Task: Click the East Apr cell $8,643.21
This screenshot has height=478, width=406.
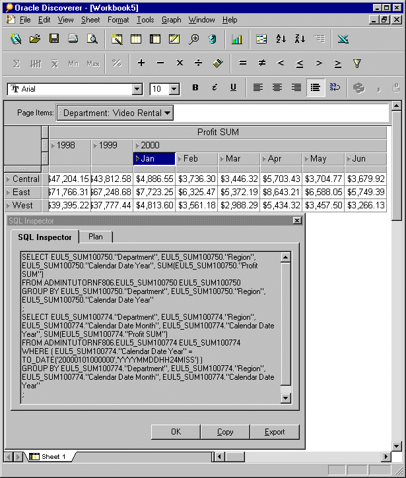Action: pos(281,193)
